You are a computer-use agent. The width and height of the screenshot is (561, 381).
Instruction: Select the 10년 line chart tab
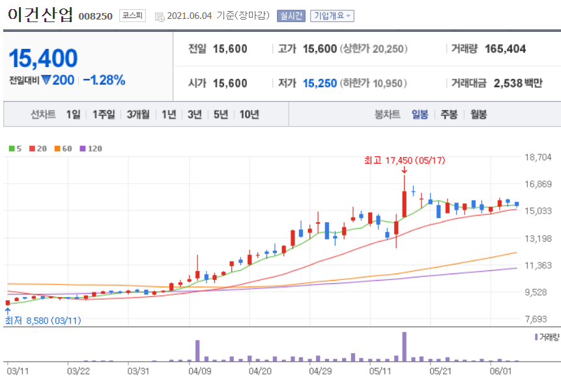coord(250,115)
